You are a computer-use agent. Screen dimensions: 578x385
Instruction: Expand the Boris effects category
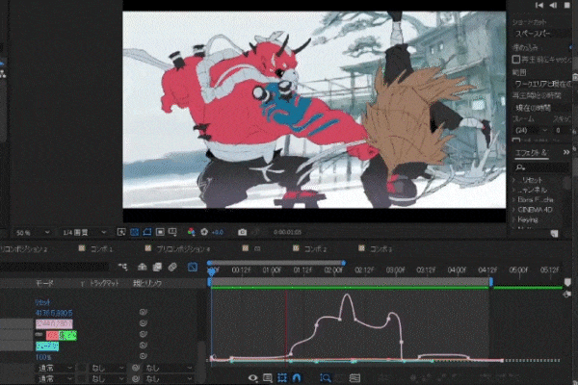click(514, 199)
